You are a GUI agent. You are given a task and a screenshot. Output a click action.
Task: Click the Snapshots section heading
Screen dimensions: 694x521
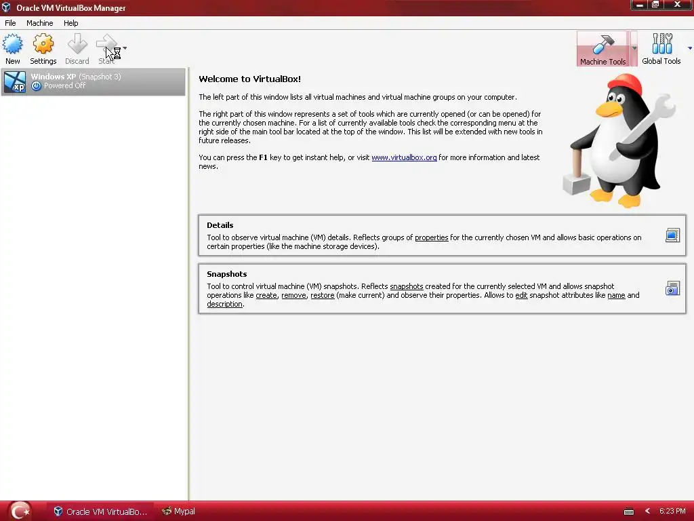226,274
